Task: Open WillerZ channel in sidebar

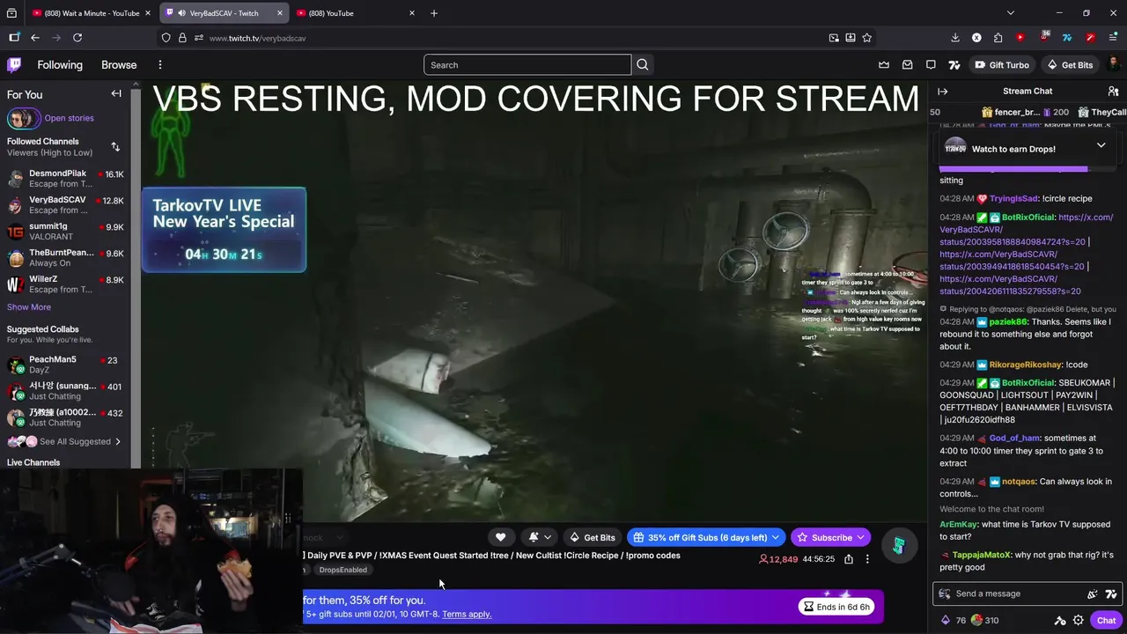Action: tap(65, 284)
